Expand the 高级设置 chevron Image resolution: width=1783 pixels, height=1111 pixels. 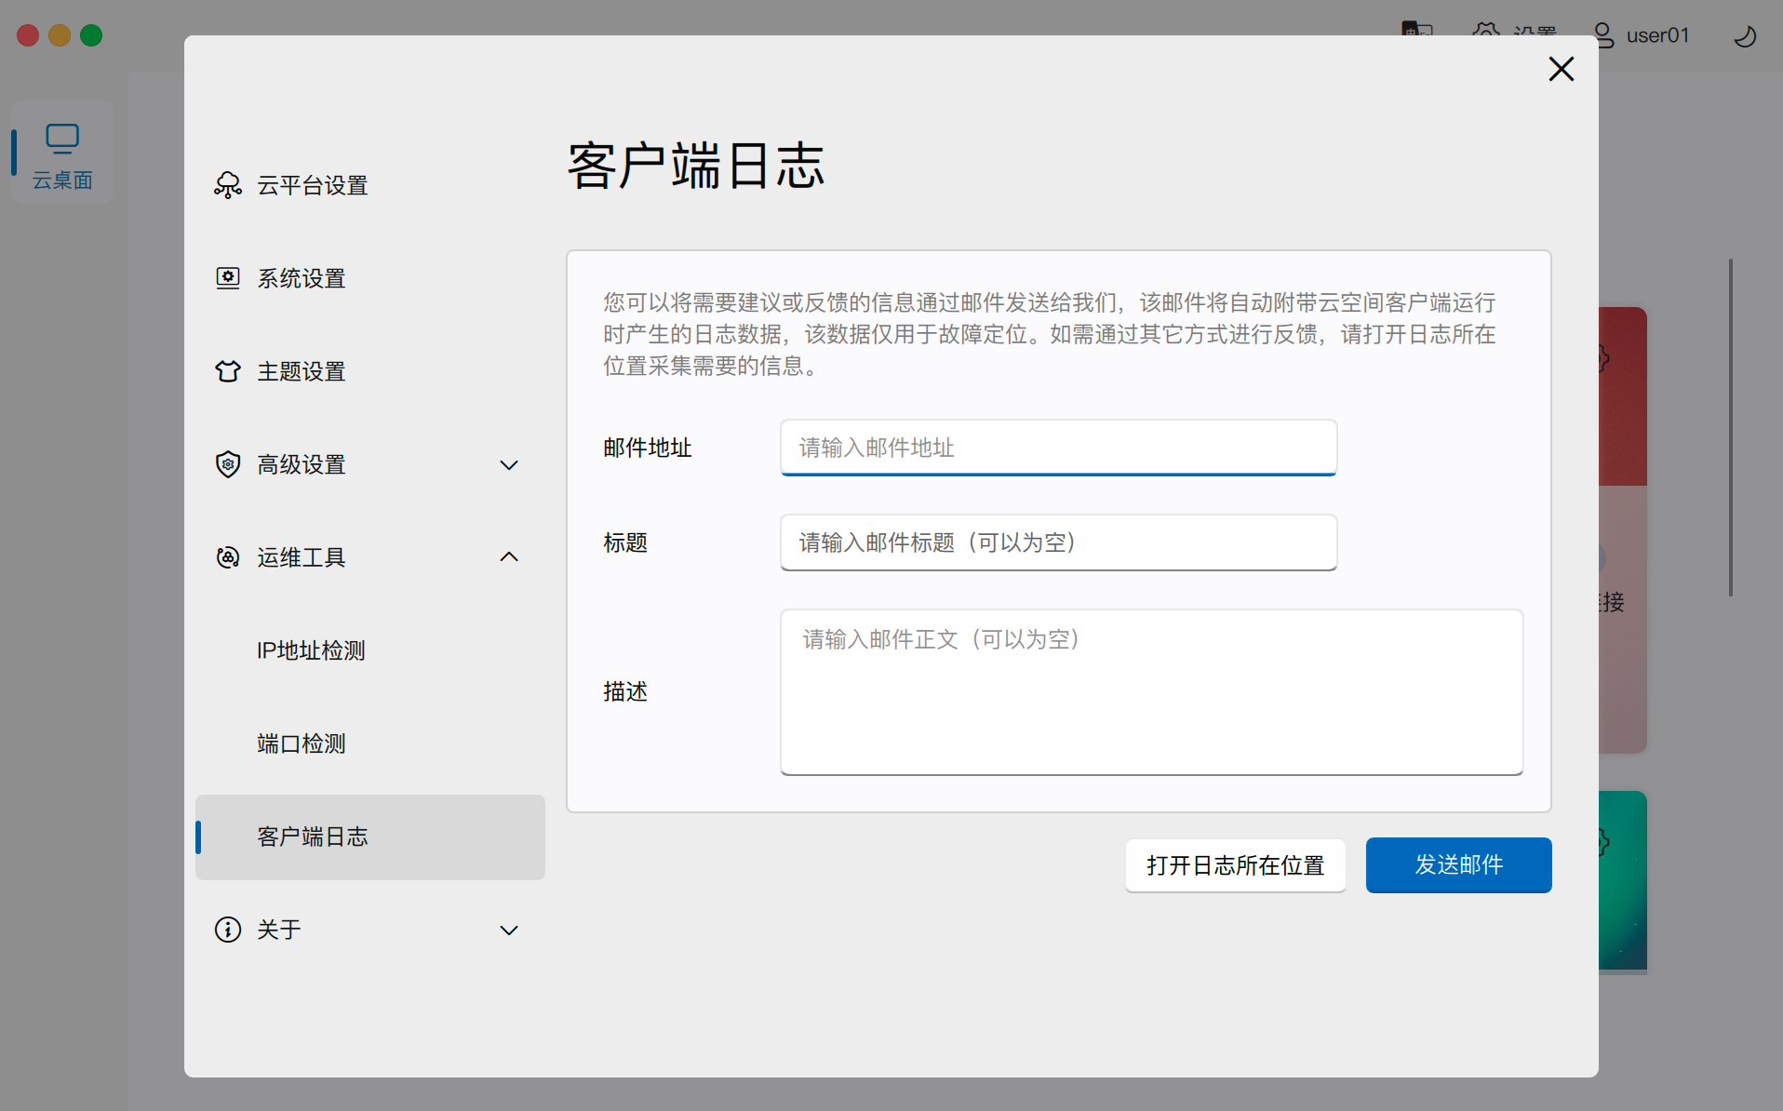(x=509, y=465)
